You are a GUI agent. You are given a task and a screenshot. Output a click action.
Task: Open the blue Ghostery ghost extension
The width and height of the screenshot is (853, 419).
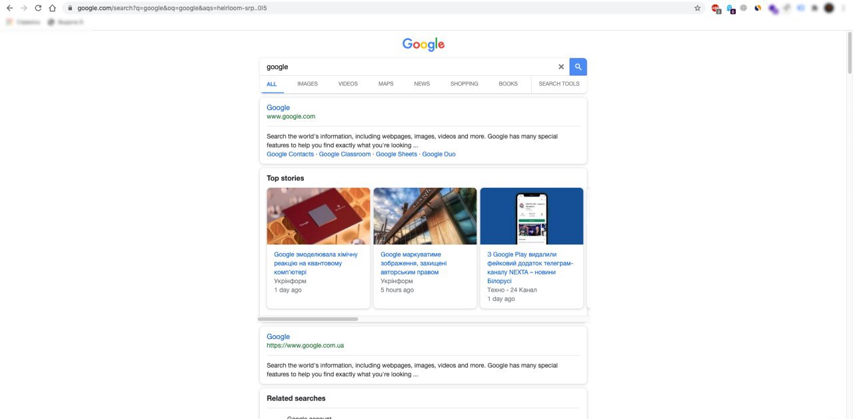coord(730,8)
